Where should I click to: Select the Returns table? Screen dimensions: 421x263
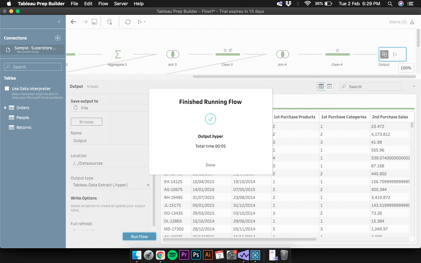coord(24,127)
